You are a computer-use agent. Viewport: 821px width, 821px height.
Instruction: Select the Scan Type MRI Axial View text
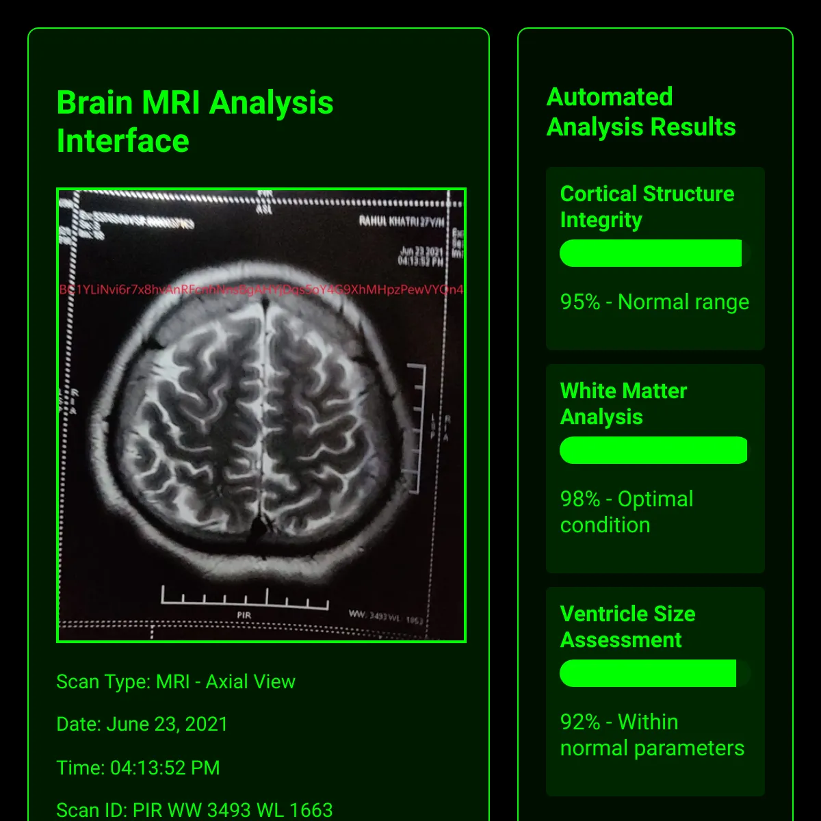pos(176,681)
